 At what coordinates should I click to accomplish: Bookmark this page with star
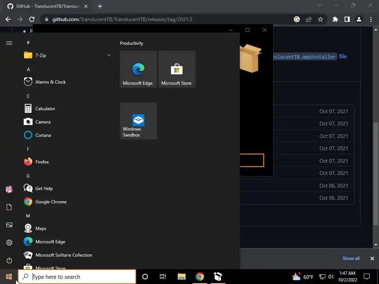click(x=321, y=19)
